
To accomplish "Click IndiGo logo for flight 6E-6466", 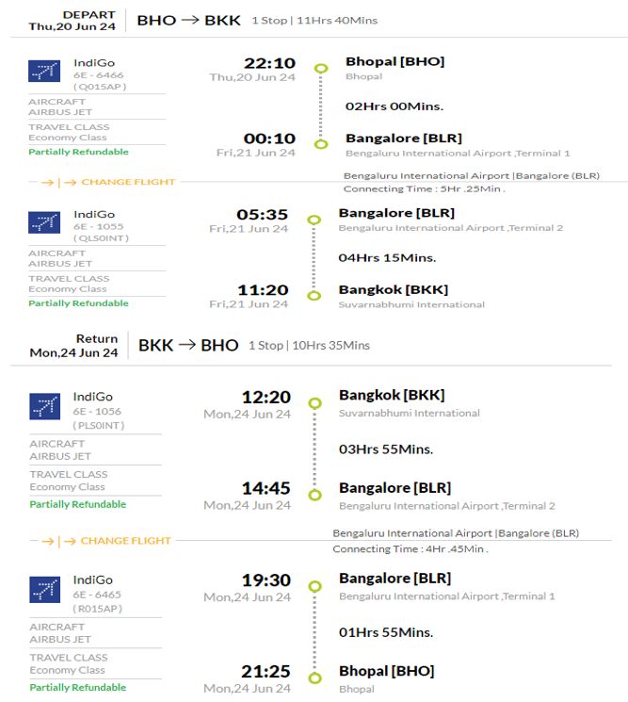I will coord(44,71).
